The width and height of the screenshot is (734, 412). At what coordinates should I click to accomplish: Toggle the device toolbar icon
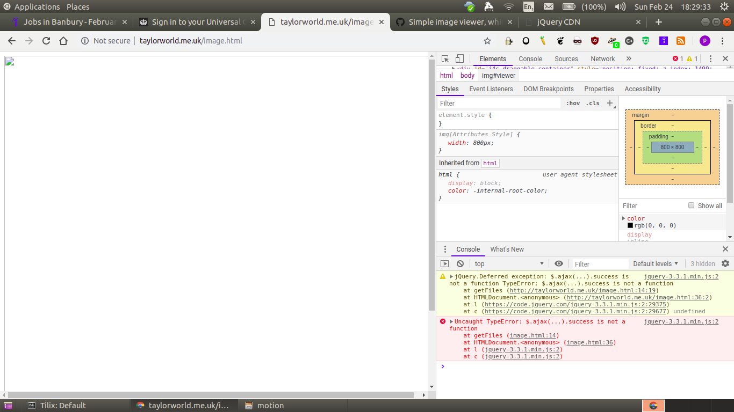pyautogui.click(x=459, y=59)
